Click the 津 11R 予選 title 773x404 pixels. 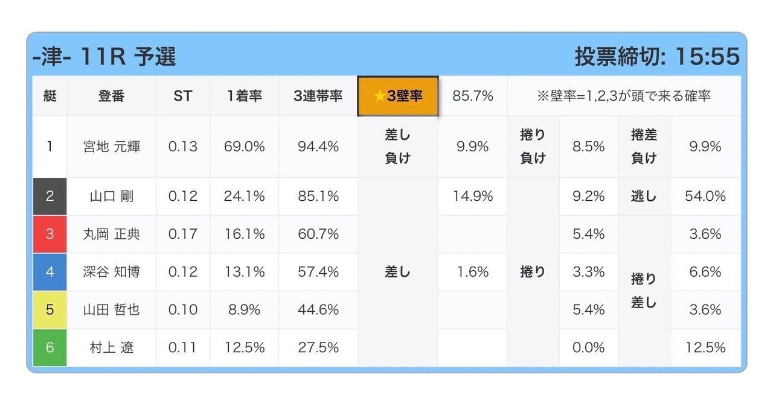click(x=104, y=57)
